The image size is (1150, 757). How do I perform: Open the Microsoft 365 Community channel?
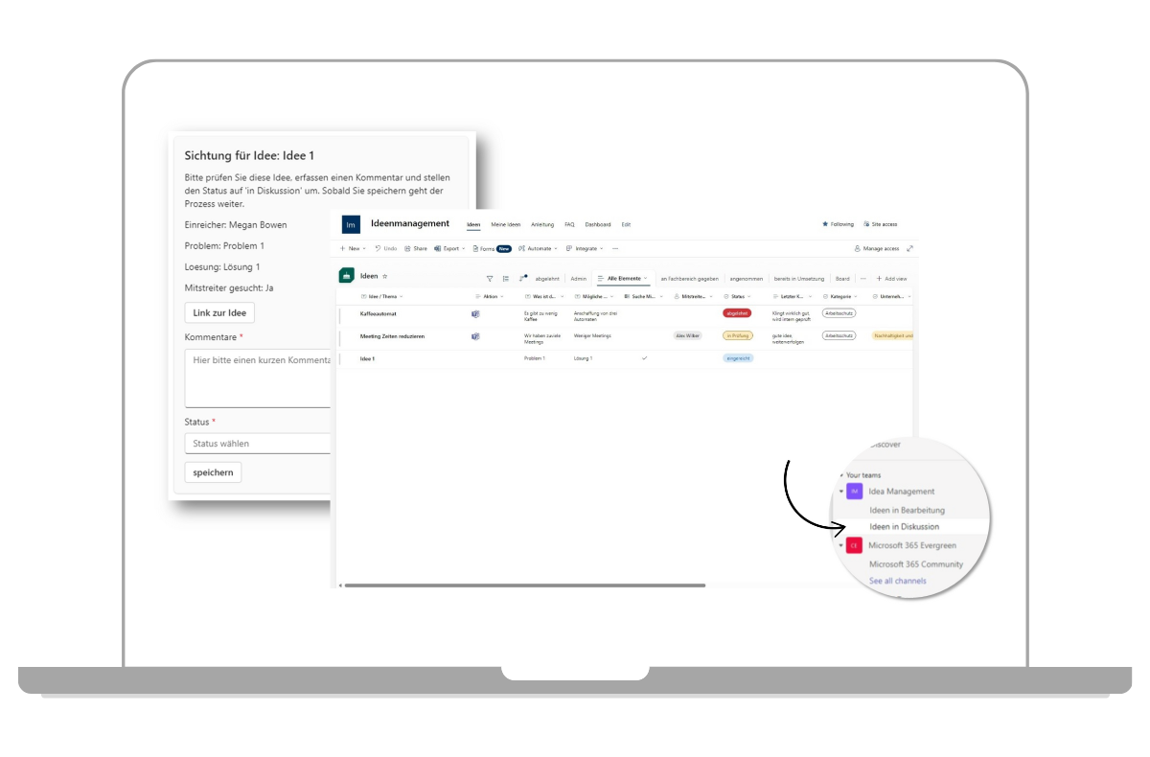pos(916,564)
